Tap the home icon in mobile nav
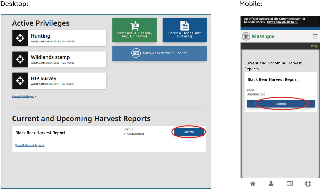Image resolution: width=322 pixels, height=190 pixels. click(x=252, y=184)
